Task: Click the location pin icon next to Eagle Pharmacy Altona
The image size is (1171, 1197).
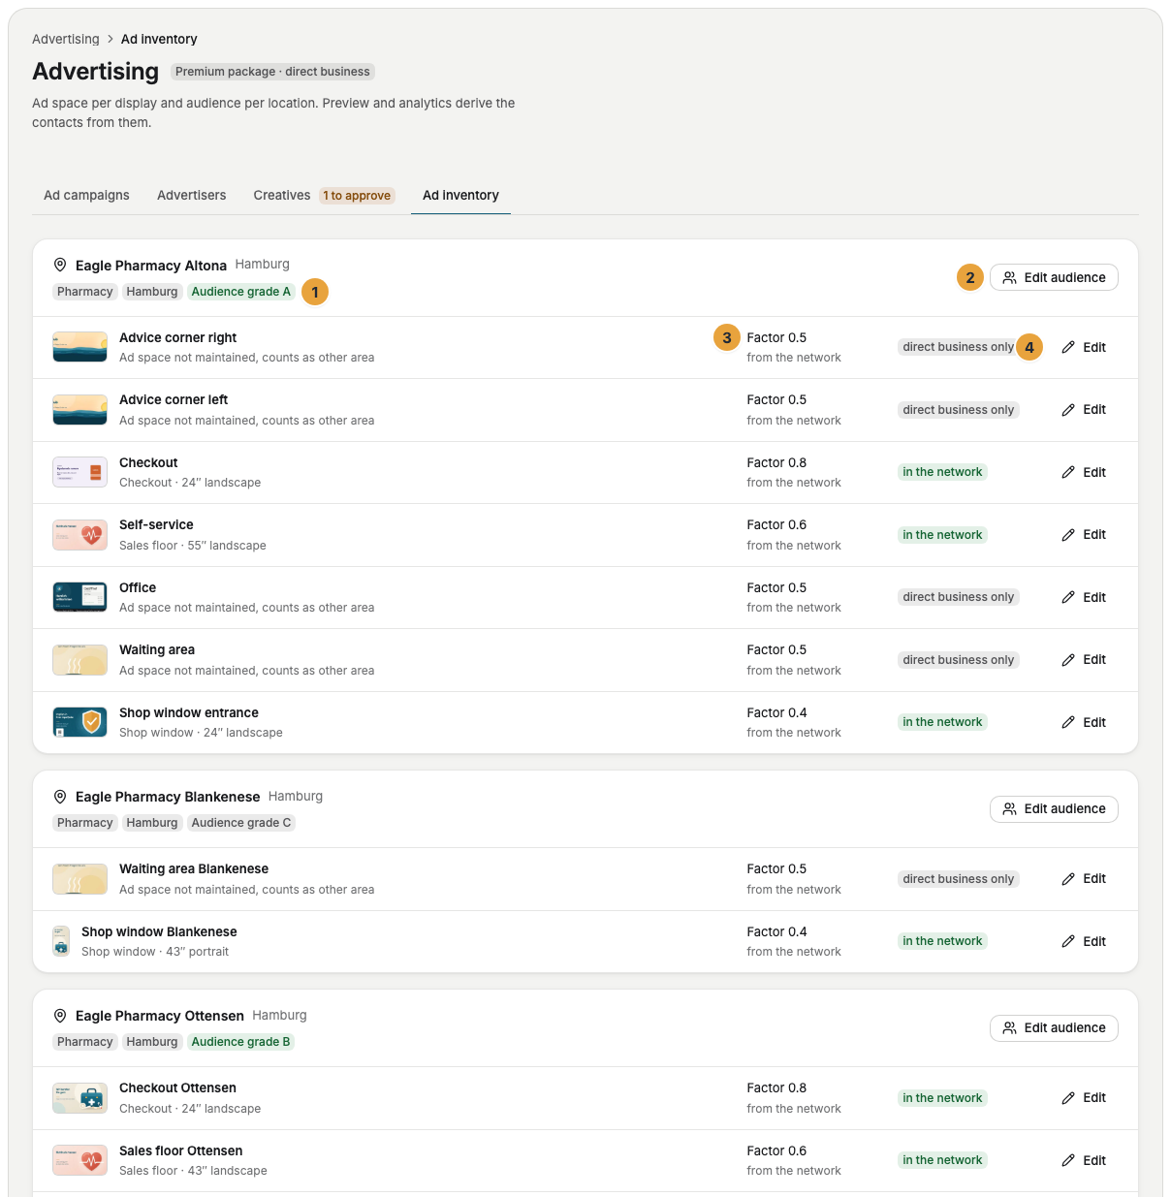Action: click(60, 265)
